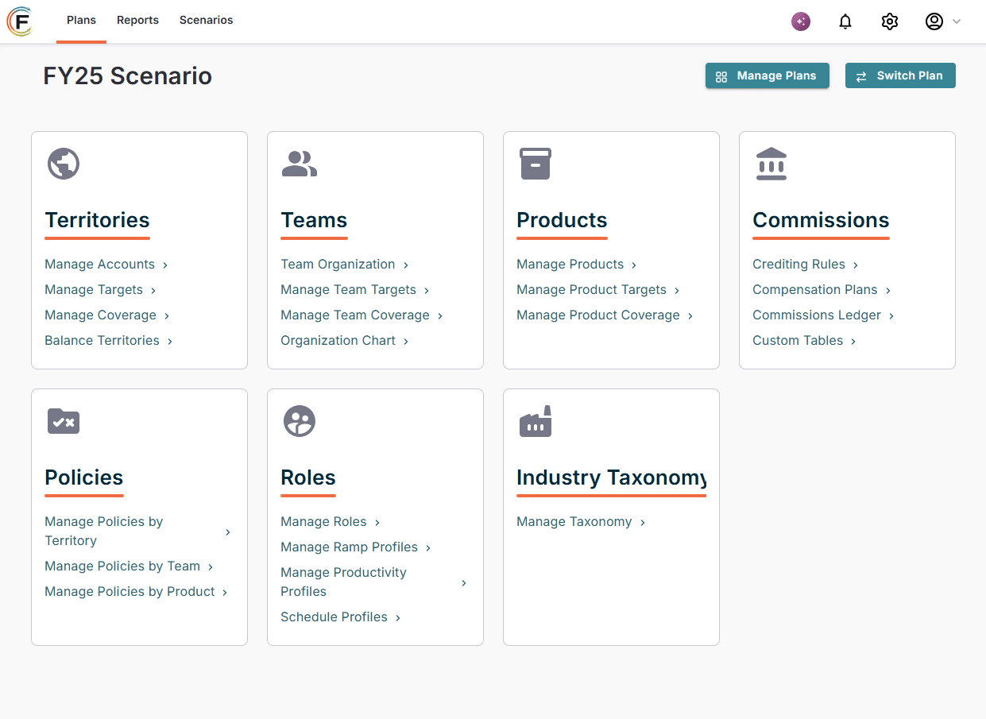
Task: Open the notifications bell
Action: 845,21
